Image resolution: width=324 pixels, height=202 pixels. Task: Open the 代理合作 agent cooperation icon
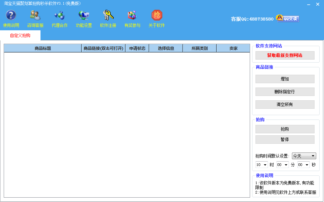point(59,15)
